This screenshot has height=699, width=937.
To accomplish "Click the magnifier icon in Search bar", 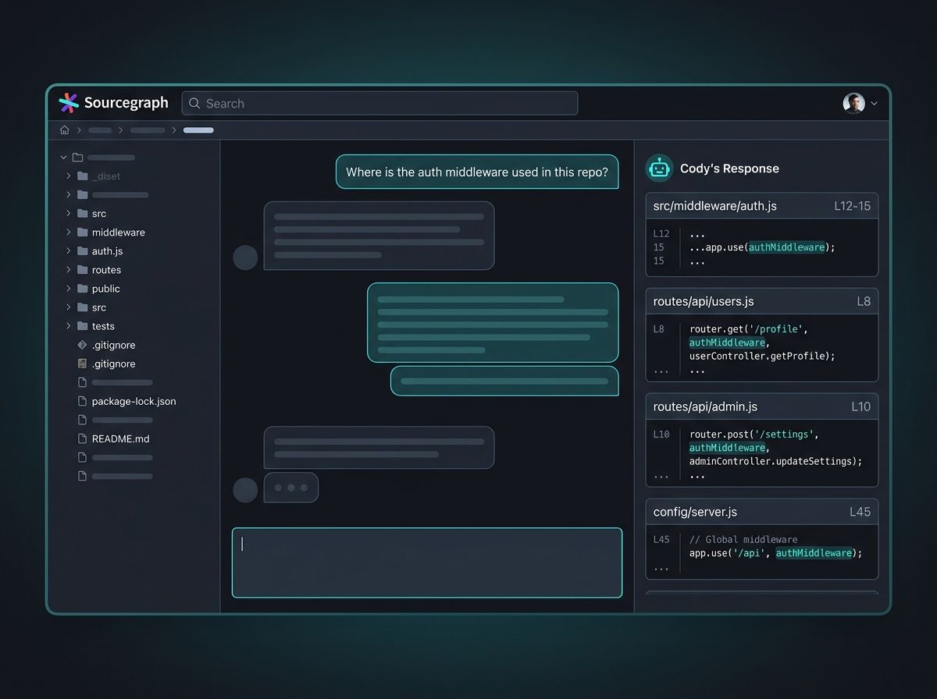I will [x=194, y=103].
